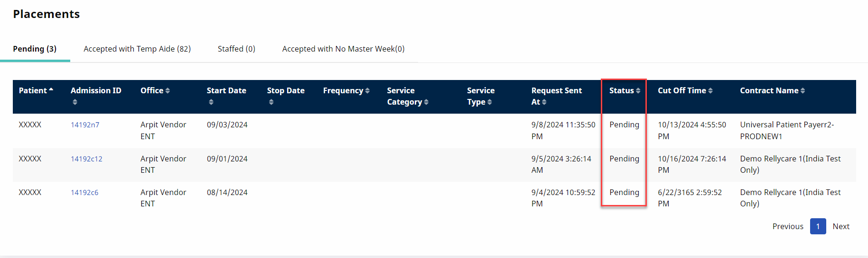Click Service Category sort icon
The width and height of the screenshot is (868, 258).
(x=426, y=102)
